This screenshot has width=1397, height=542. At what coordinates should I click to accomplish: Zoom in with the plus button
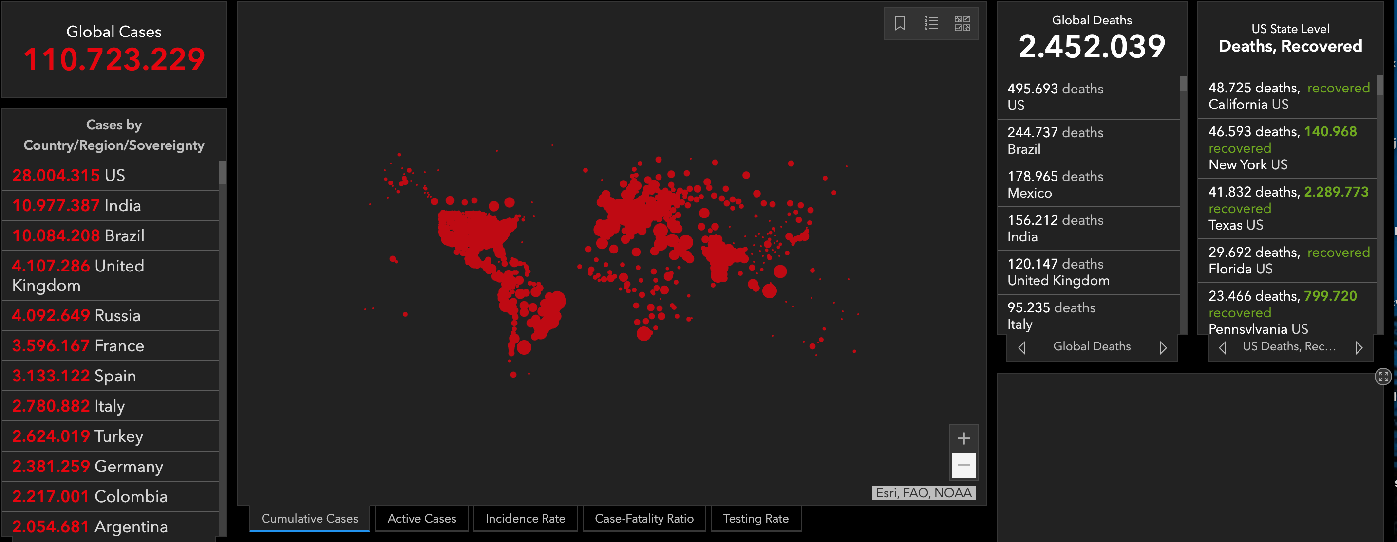(x=963, y=438)
